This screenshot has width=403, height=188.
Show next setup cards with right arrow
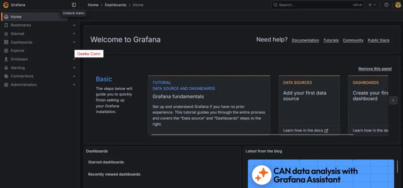pos(393,100)
